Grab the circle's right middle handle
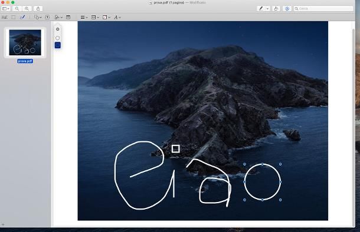The image size is (360, 232). coord(280,182)
